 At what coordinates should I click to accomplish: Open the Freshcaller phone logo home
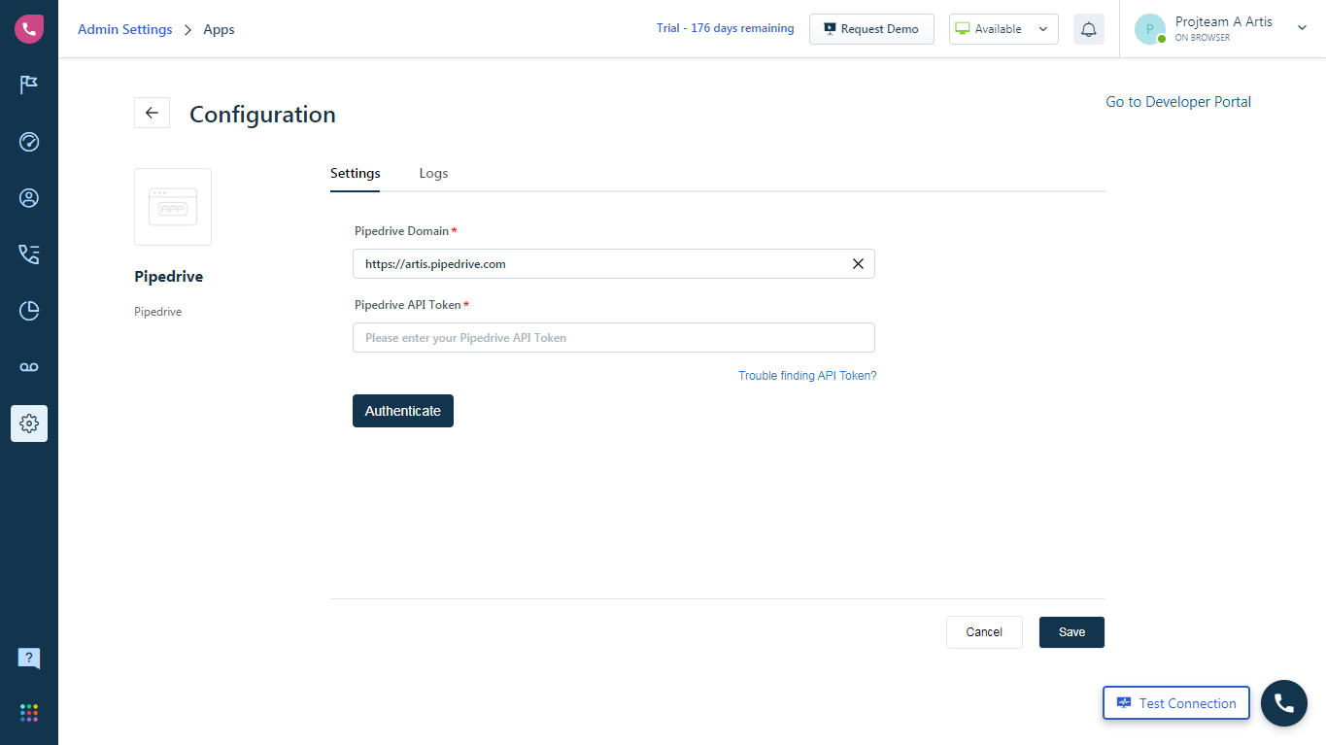tap(29, 29)
